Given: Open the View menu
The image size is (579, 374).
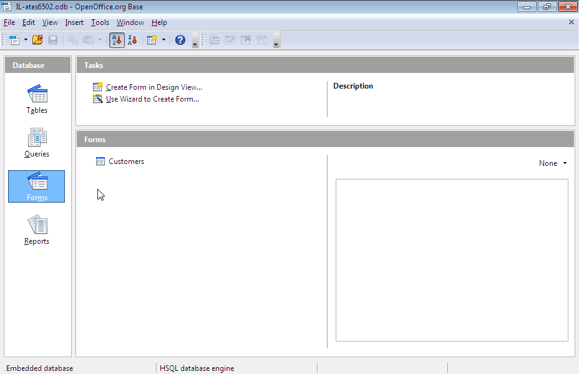Looking at the screenshot, I should tap(50, 22).
